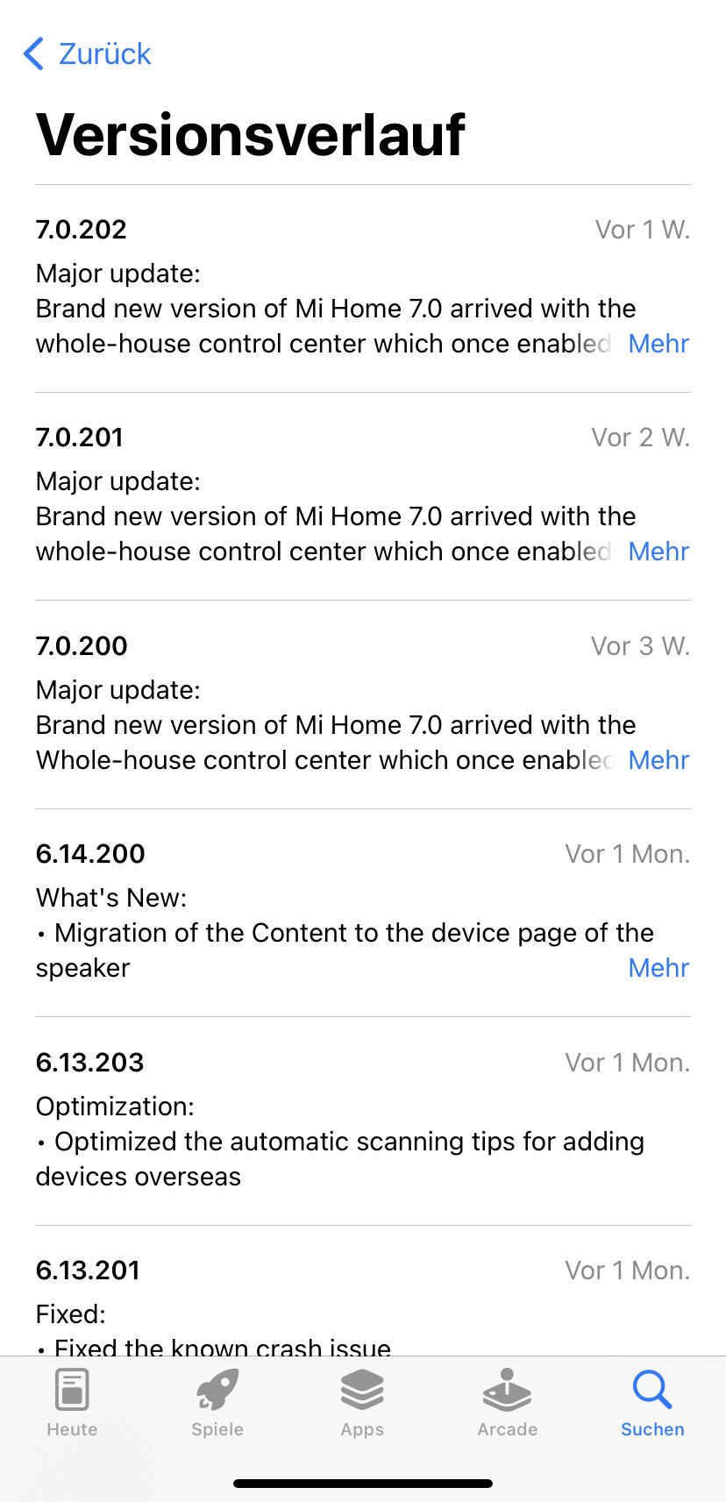Screen dimensions: 726x1502
Task: Expand version 7.0.200 notes with Mehr
Action: [658, 760]
